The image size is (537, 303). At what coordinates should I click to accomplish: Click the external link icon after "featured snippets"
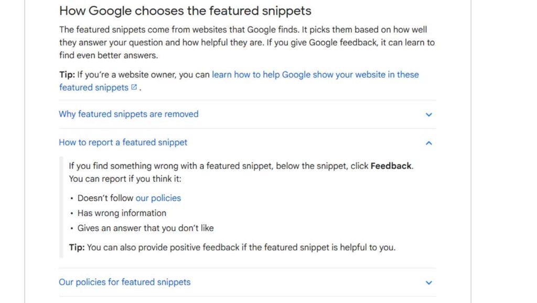click(134, 87)
